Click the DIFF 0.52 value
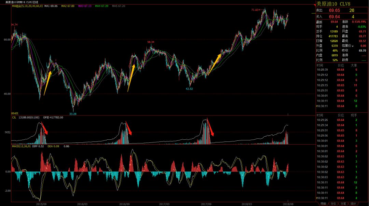 [x=38, y=147]
